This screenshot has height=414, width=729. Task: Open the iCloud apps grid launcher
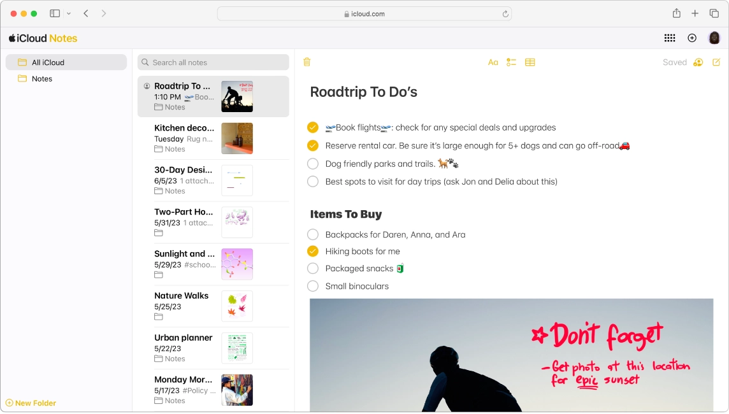[x=670, y=38]
